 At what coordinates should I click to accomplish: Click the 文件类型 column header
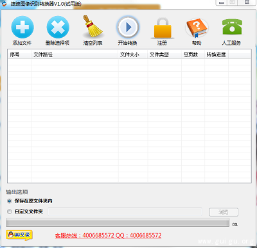[x=164, y=54]
